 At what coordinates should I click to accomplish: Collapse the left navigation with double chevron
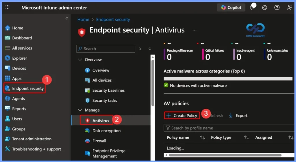(x=67, y=18)
